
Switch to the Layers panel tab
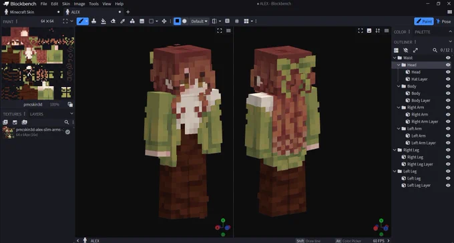coord(37,114)
